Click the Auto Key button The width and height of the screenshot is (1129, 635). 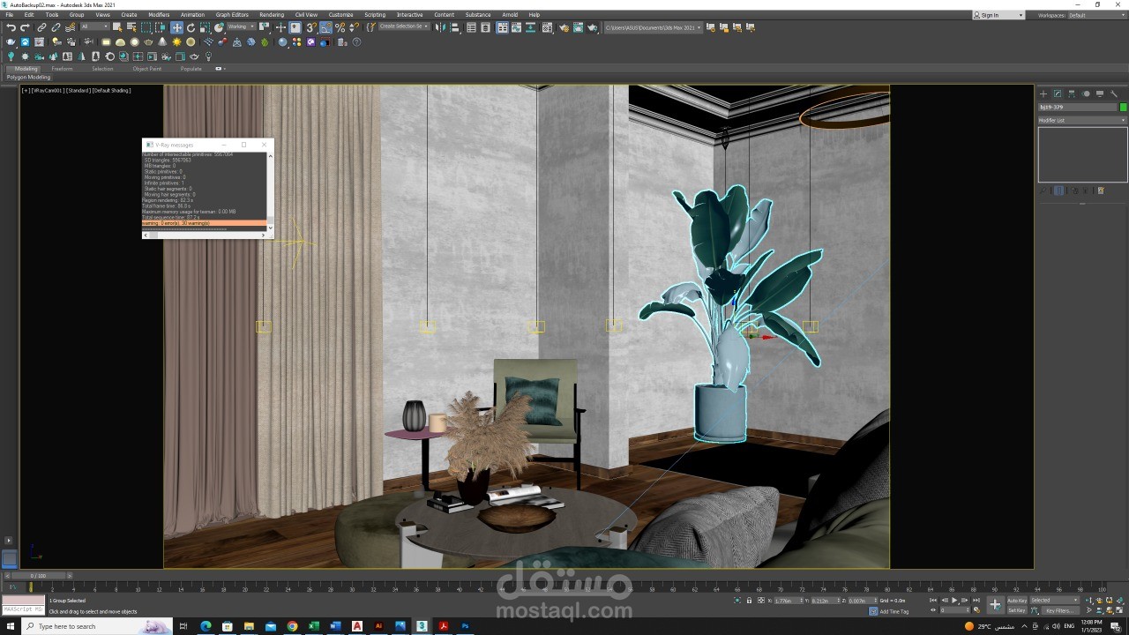pyautogui.click(x=1017, y=601)
